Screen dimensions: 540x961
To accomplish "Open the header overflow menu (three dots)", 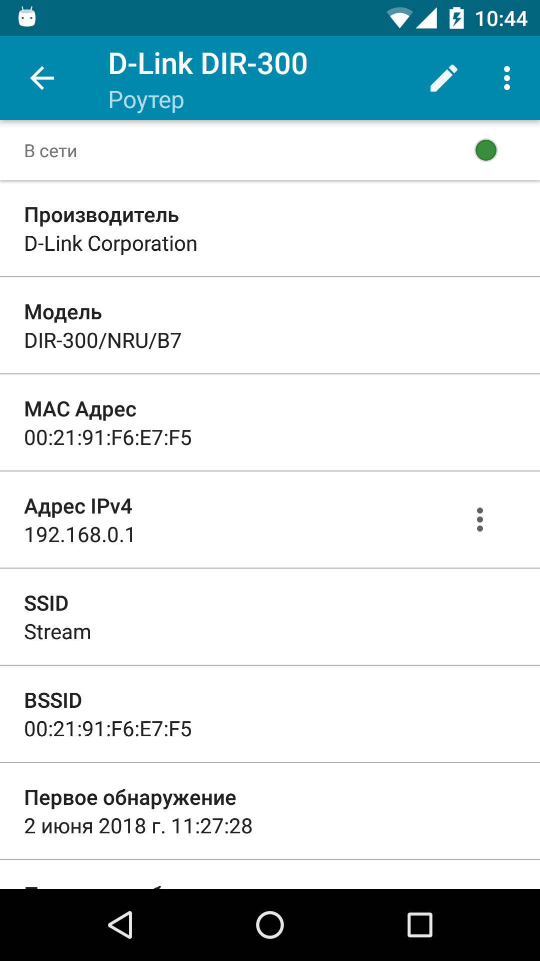I will 506,78.
